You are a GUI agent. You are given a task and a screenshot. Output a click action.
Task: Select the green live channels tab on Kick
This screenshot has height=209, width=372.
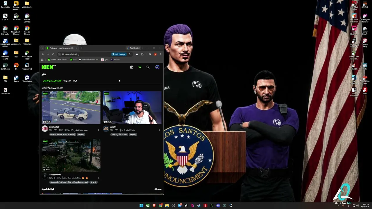pyautogui.click(x=52, y=81)
